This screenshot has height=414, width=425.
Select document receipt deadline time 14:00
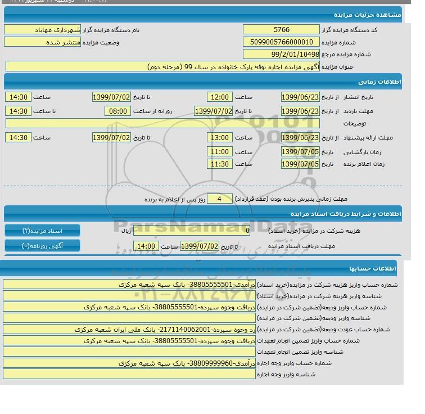point(146,246)
